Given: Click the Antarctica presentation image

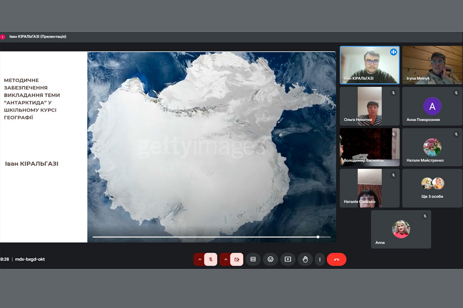Looking at the screenshot, I should tap(211, 147).
